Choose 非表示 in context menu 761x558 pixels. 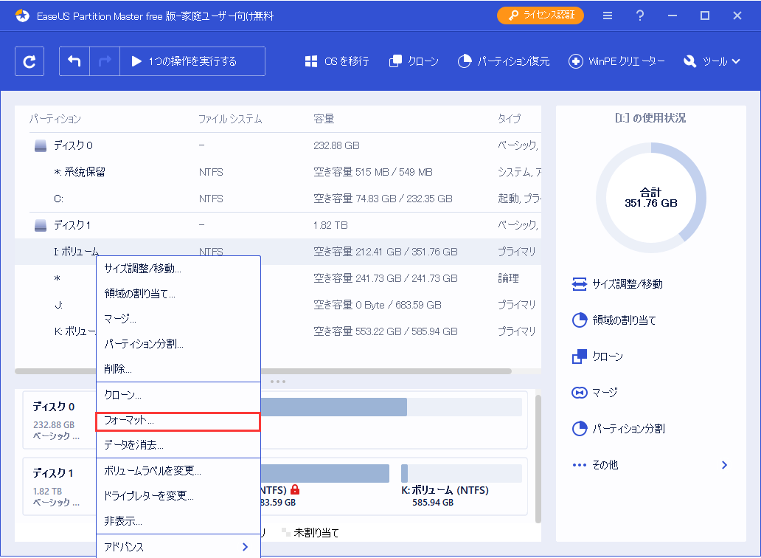pyautogui.click(x=178, y=521)
